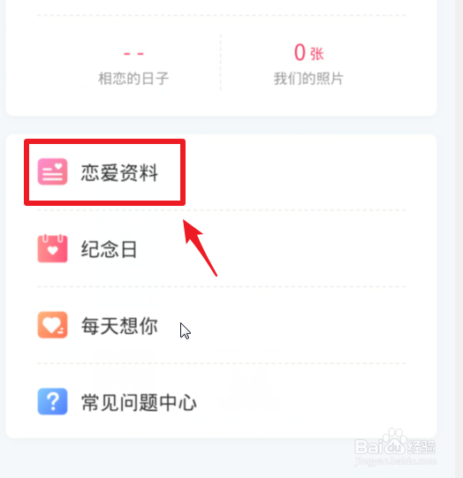Click the dashed divider between the two stats
This screenshot has width=463, height=478.
click(221, 62)
